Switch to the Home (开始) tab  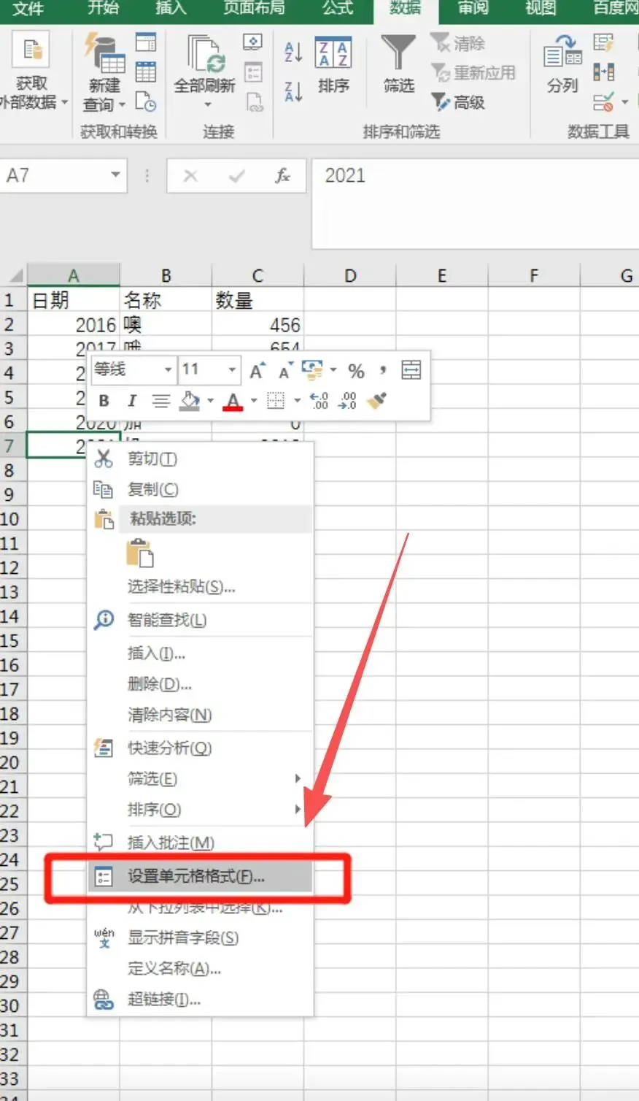coord(103,9)
